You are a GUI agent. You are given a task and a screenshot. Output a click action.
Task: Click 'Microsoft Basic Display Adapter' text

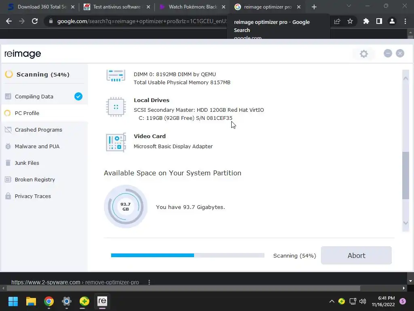[173, 146]
